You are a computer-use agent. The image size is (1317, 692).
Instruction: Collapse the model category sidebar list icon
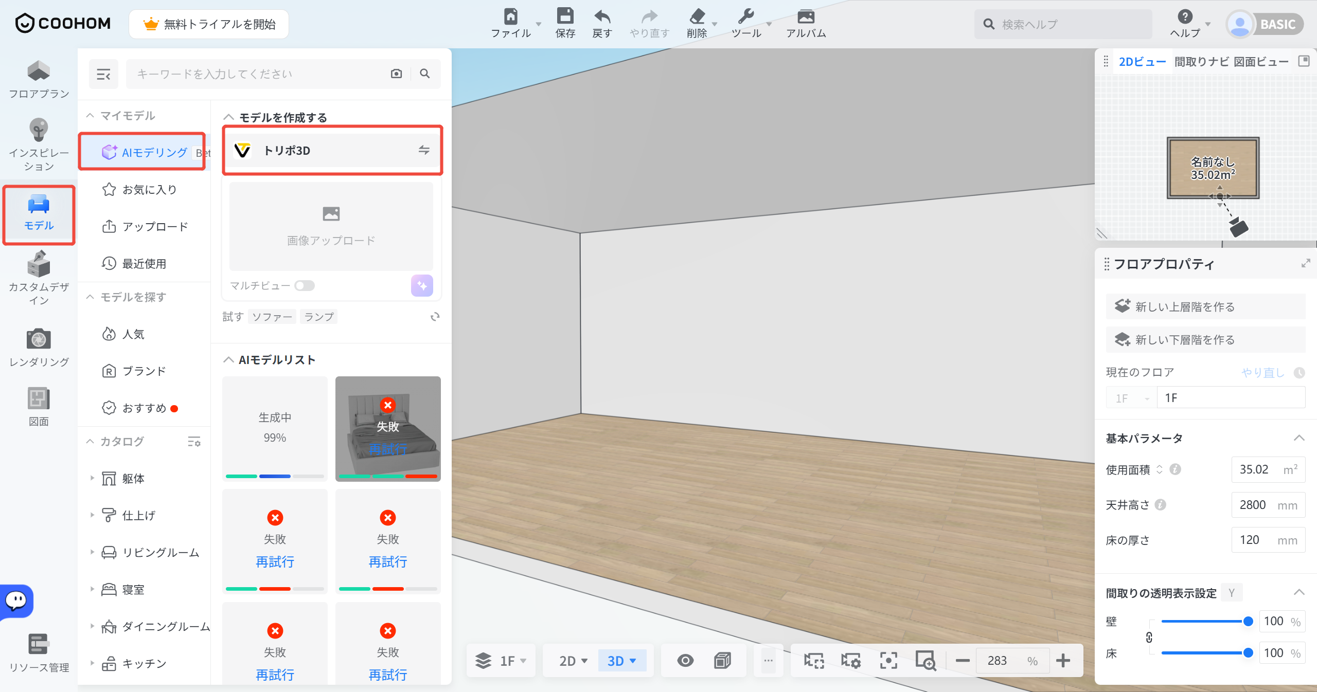103,74
